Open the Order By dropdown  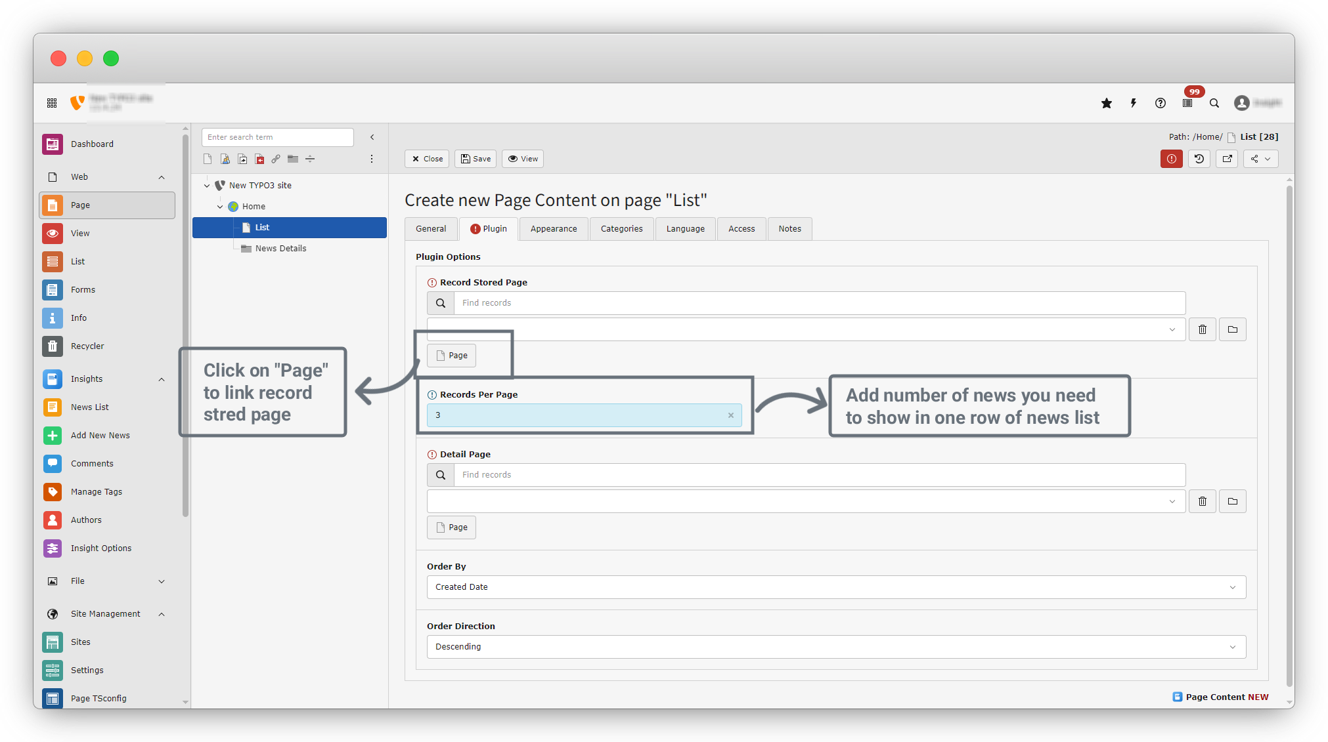point(835,587)
